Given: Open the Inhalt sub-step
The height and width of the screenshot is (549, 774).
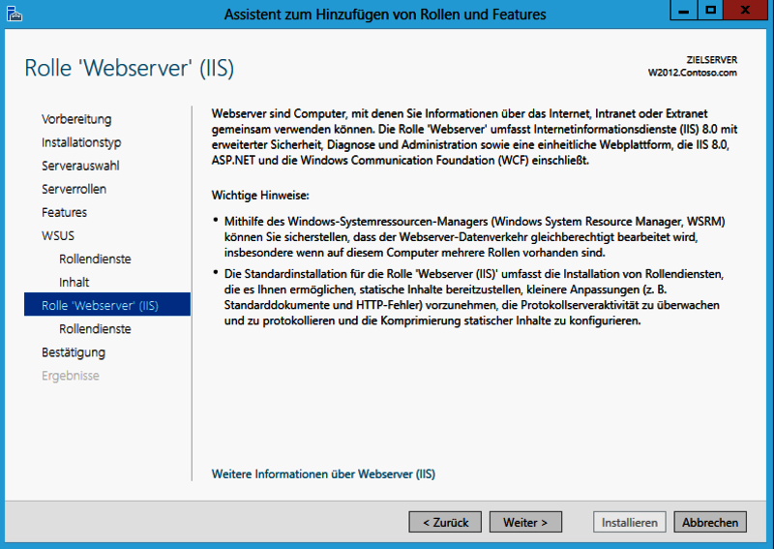Looking at the screenshot, I should point(74,282).
